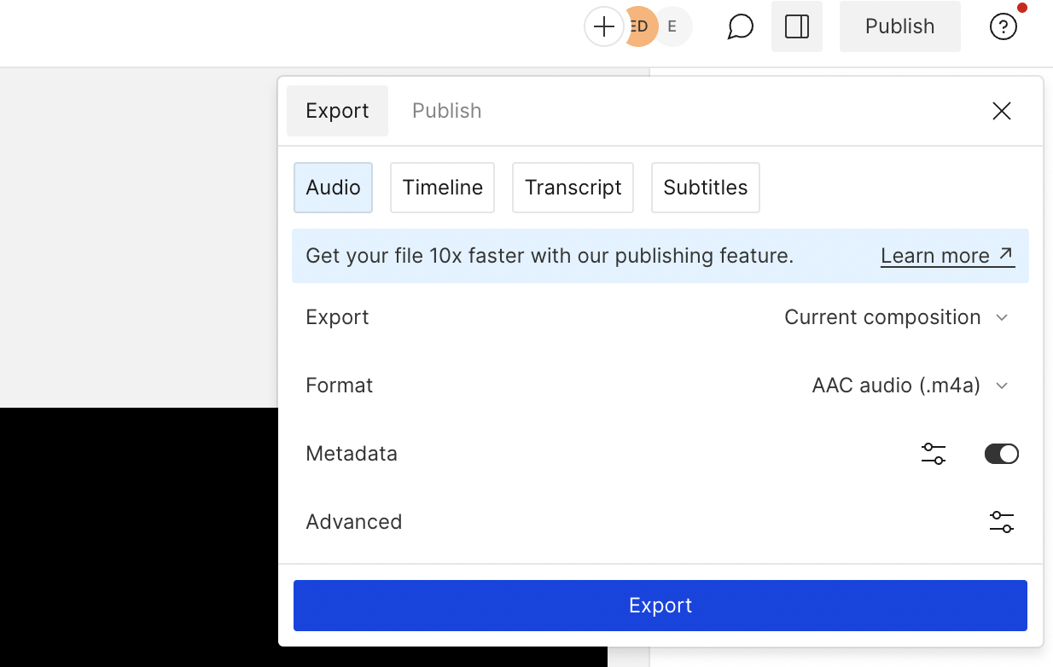Click the blue Export button
Image resolution: width=1053 pixels, height=667 pixels.
pyautogui.click(x=660, y=605)
